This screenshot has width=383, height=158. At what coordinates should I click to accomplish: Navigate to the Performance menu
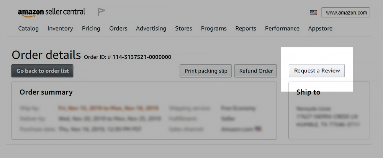click(x=283, y=28)
